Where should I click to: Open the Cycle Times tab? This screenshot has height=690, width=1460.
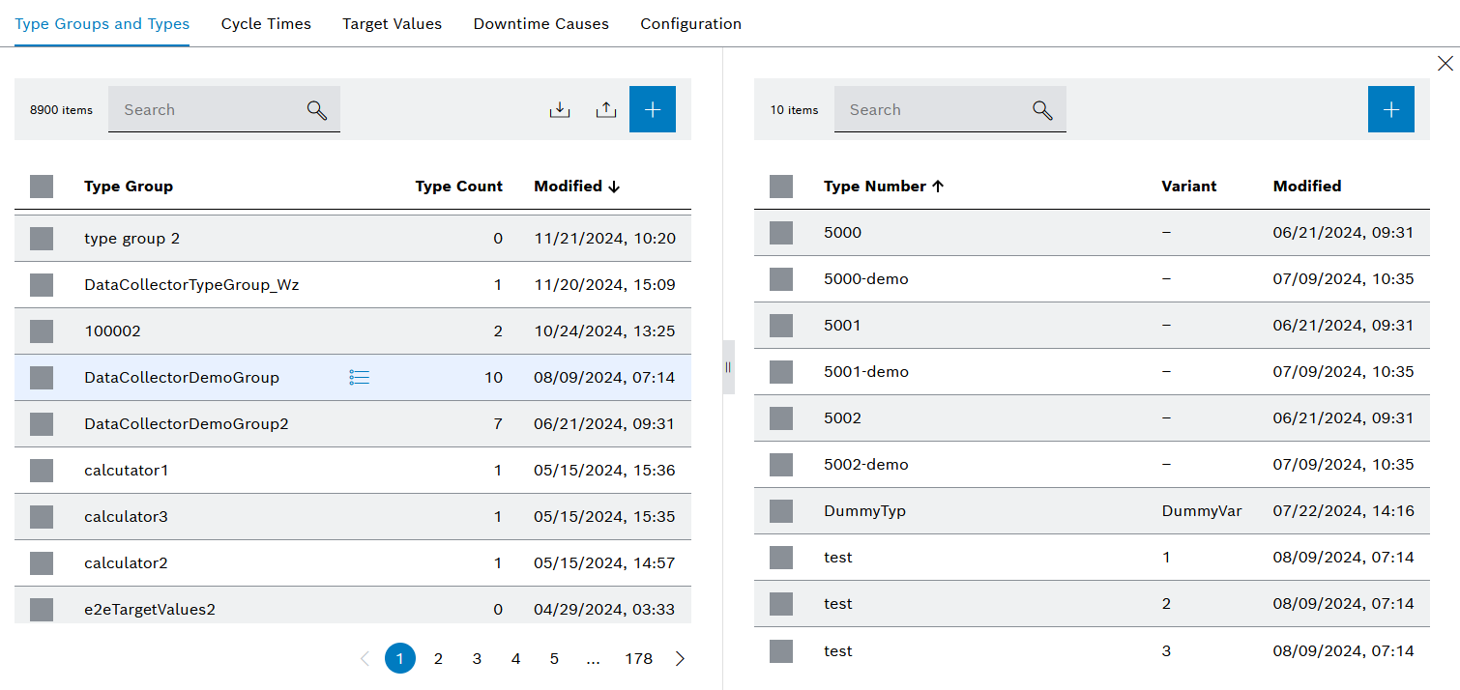pos(266,24)
